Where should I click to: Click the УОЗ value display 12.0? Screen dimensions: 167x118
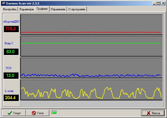pyautogui.click(x=11, y=76)
